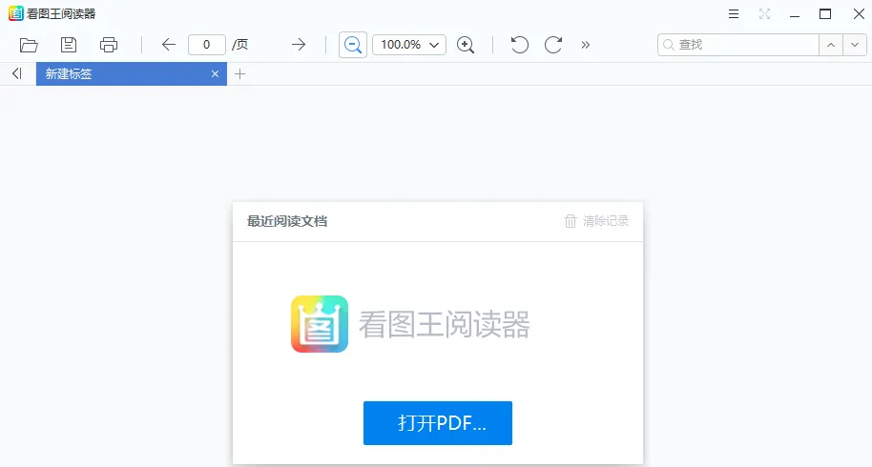Click the 查找 search field
Screen dimensions: 872x467
click(x=738, y=45)
